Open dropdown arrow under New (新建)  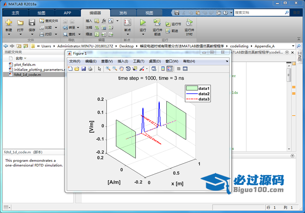[x=9, y=35]
